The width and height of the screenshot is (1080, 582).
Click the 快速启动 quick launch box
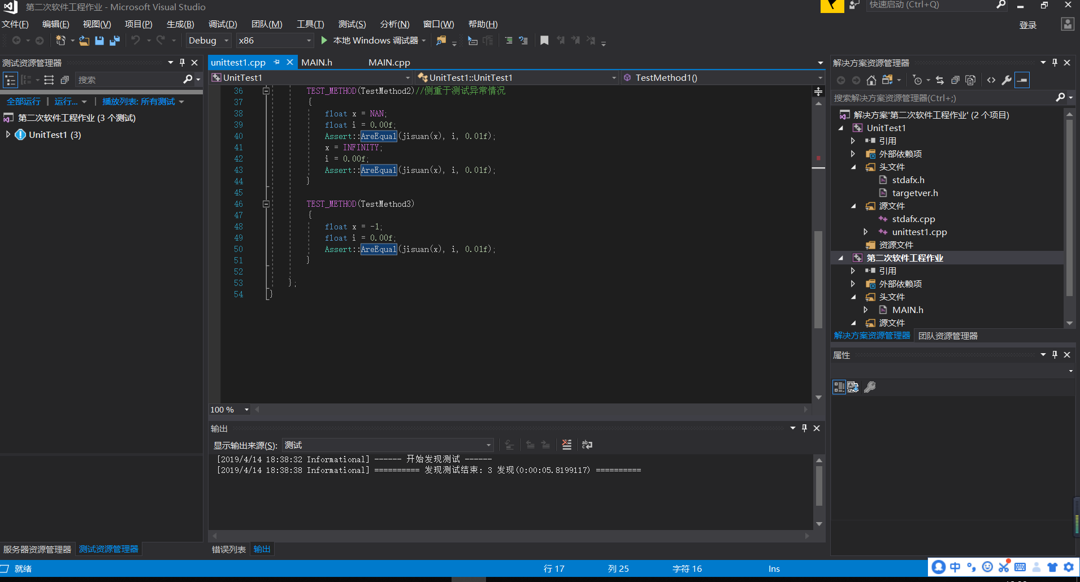(x=930, y=5)
